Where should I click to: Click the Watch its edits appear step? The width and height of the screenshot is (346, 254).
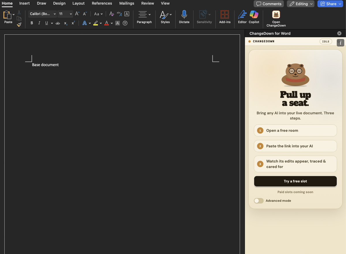click(295, 164)
